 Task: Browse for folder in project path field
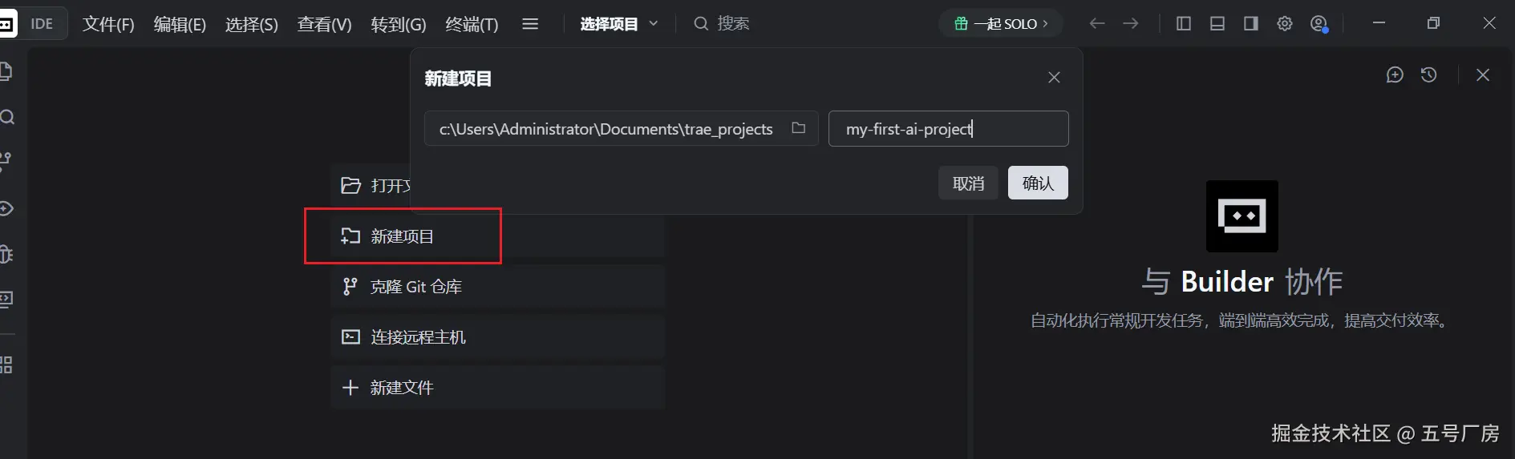tap(798, 128)
